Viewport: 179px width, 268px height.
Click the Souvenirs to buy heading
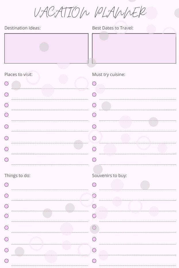109,176
